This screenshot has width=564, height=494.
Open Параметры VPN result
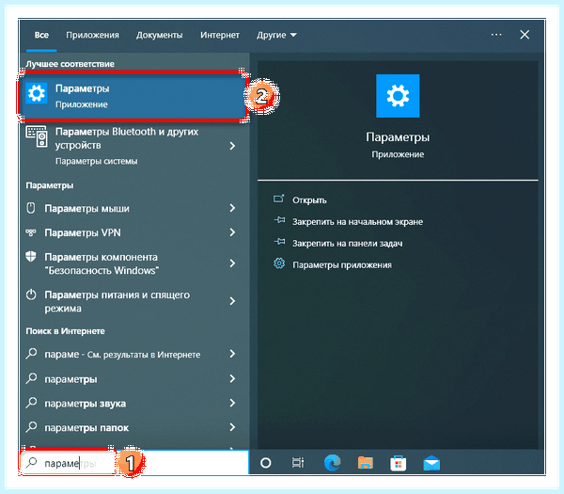[x=133, y=232]
